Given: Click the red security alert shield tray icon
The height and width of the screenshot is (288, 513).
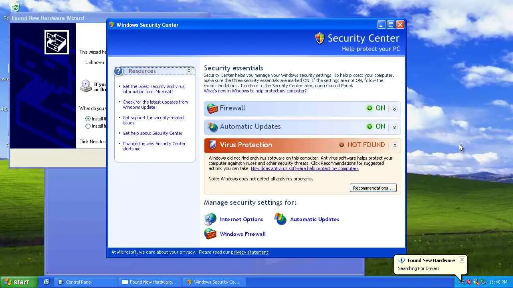Looking at the screenshot, I should 469,282.
